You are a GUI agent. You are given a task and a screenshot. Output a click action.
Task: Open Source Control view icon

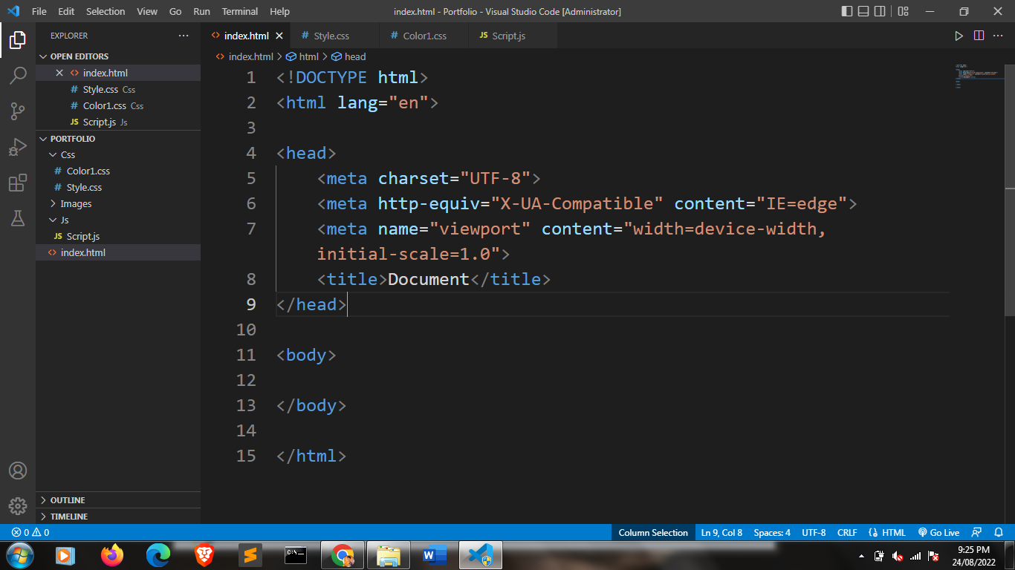coord(18,111)
